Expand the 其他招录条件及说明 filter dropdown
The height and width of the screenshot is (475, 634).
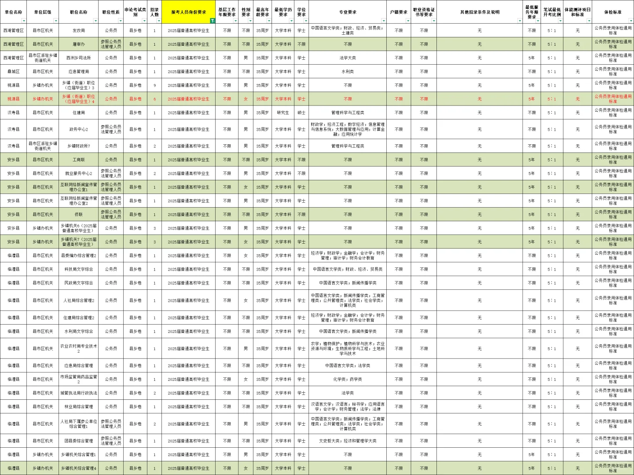coord(520,21)
